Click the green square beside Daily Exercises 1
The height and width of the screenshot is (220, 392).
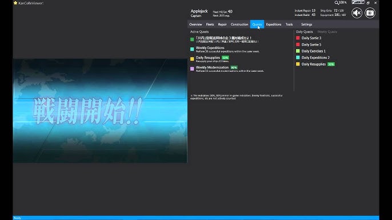pos(298,51)
